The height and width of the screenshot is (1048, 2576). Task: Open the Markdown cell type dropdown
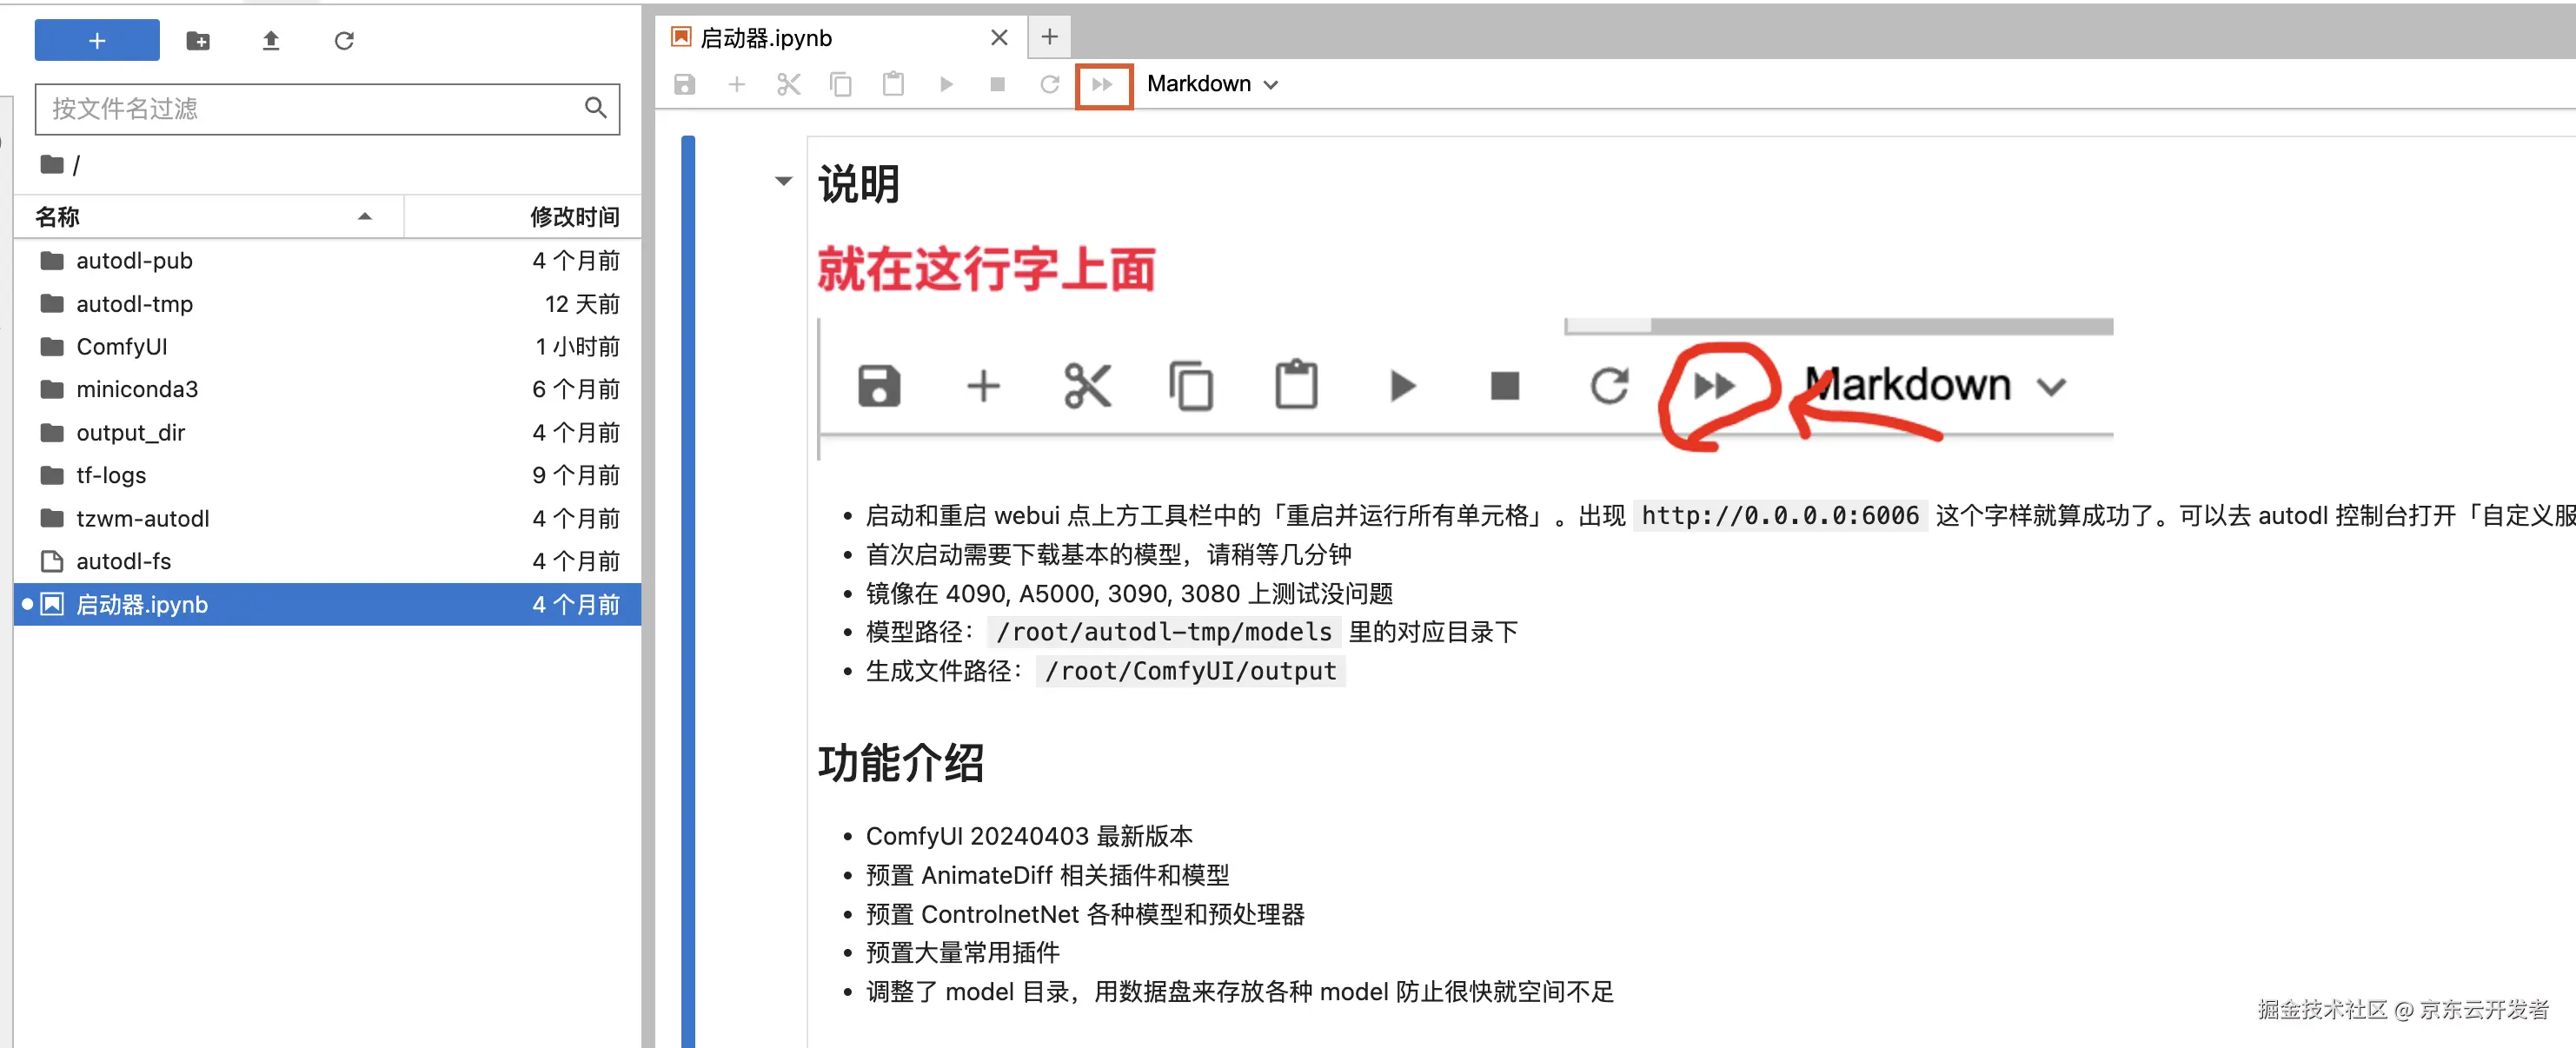(1212, 85)
